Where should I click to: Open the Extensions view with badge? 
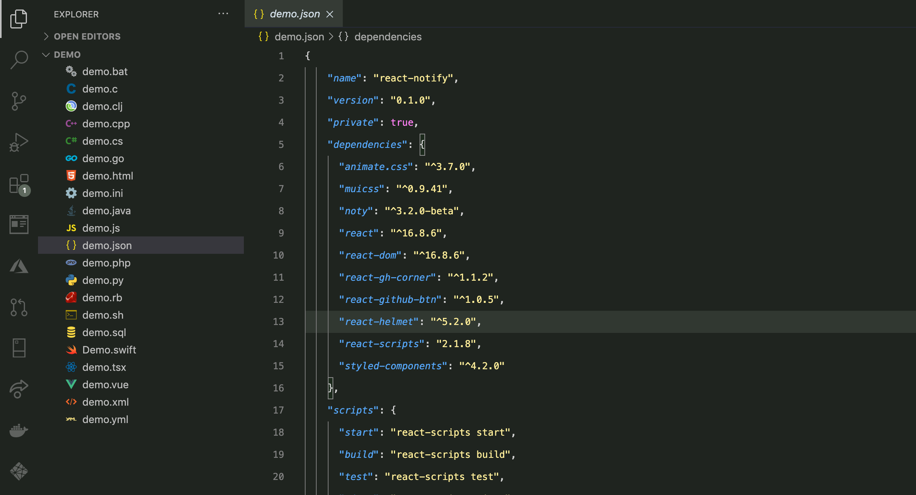pyautogui.click(x=19, y=184)
